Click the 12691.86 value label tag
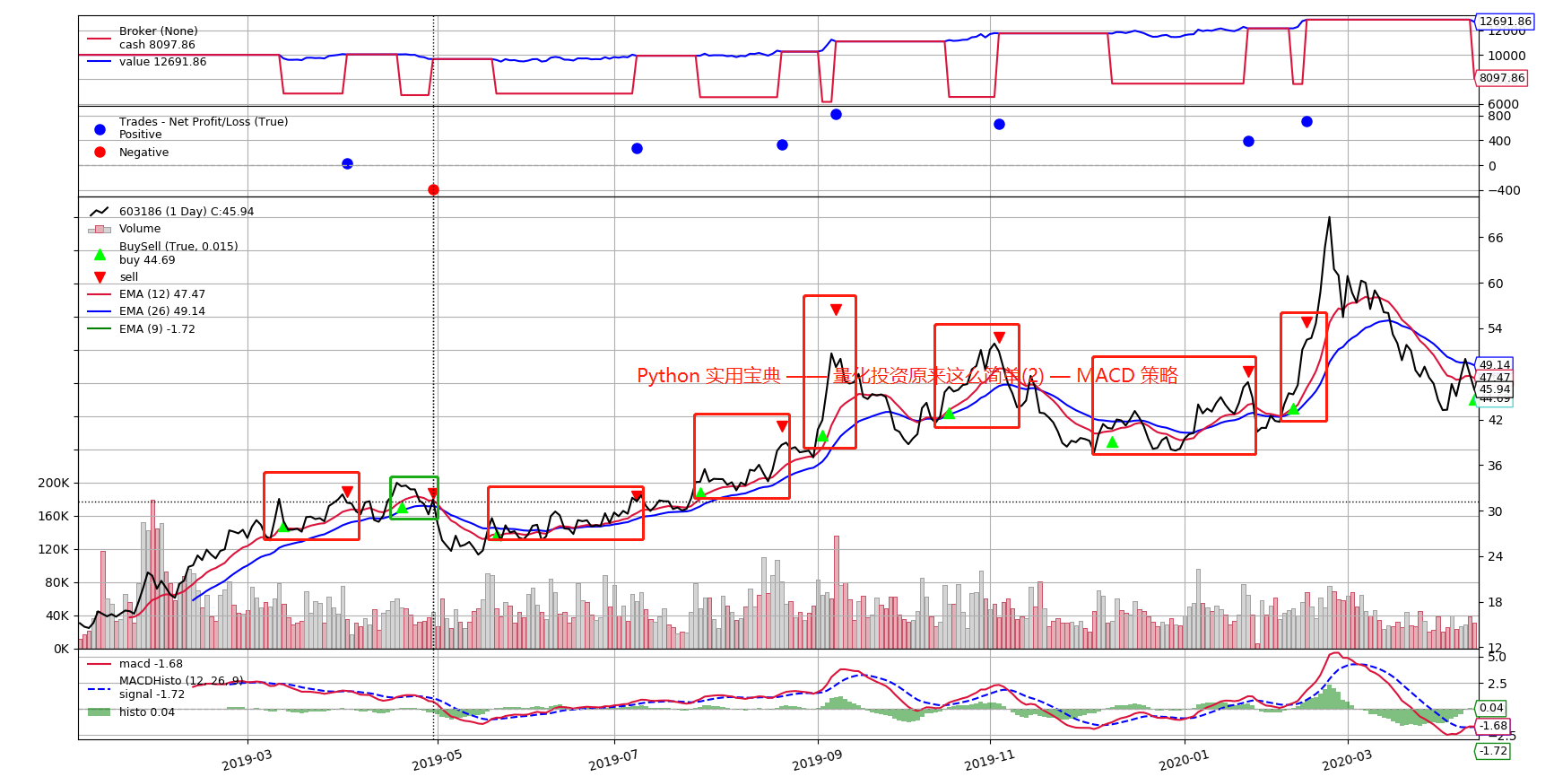Viewport: 1554px width, 777px height. click(1505, 22)
